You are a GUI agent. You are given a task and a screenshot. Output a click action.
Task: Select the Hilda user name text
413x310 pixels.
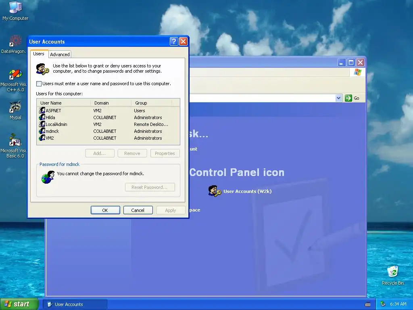(x=50, y=117)
